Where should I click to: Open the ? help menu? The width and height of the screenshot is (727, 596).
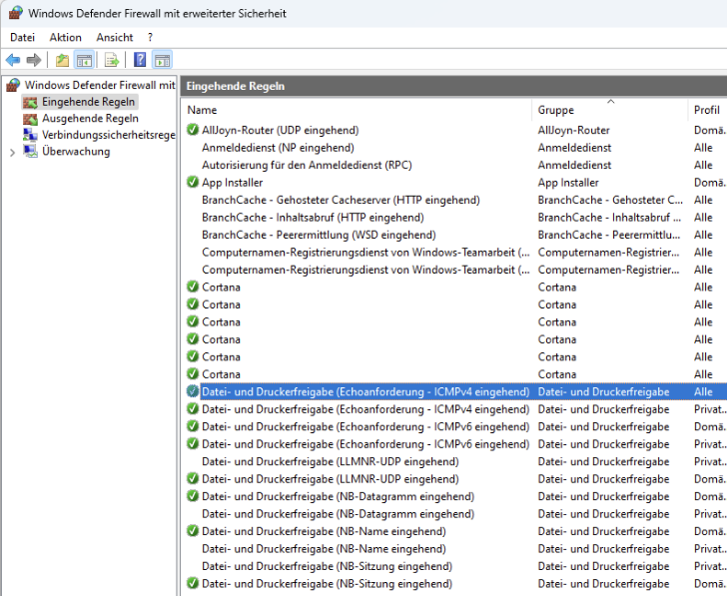tap(150, 38)
